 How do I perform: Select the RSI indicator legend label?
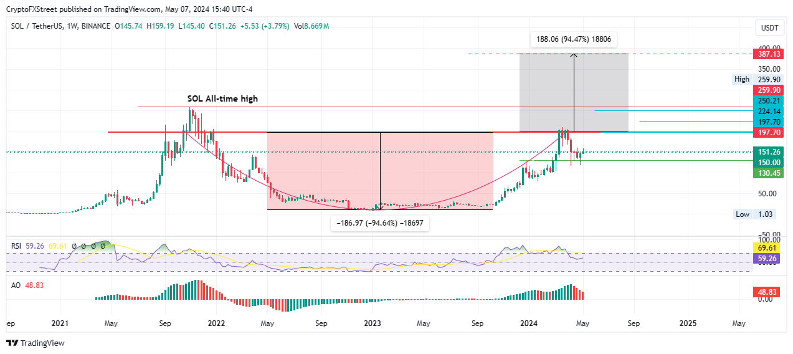coord(17,246)
